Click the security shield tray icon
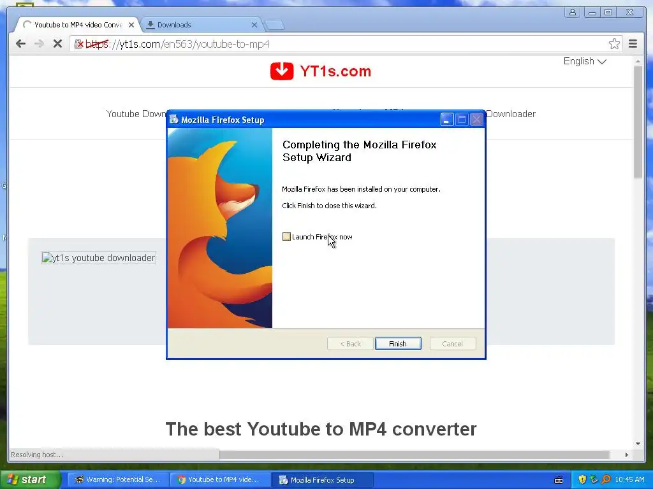 (x=582, y=479)
